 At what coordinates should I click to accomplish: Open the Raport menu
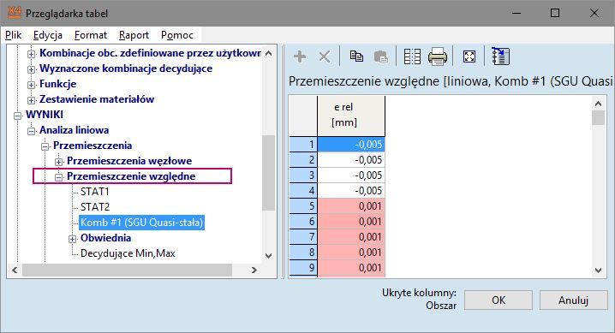point(134,35)
